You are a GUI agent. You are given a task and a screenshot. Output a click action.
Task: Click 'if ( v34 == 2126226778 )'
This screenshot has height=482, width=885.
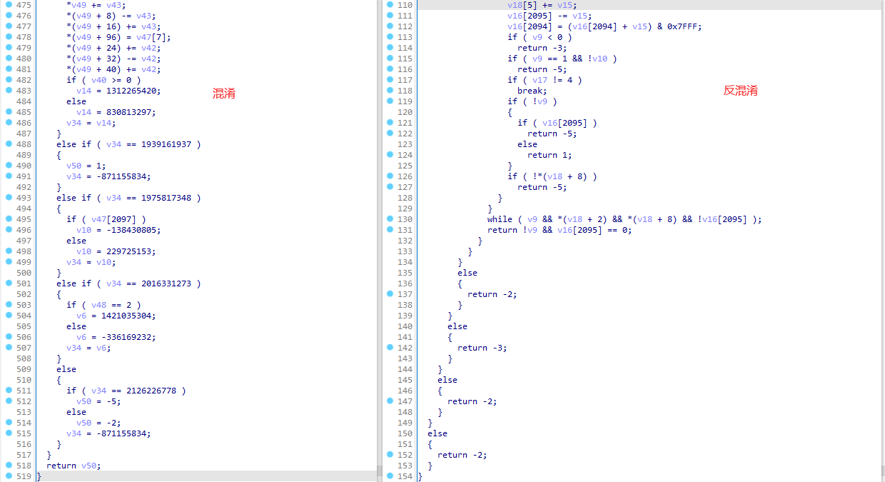(126, 391)
